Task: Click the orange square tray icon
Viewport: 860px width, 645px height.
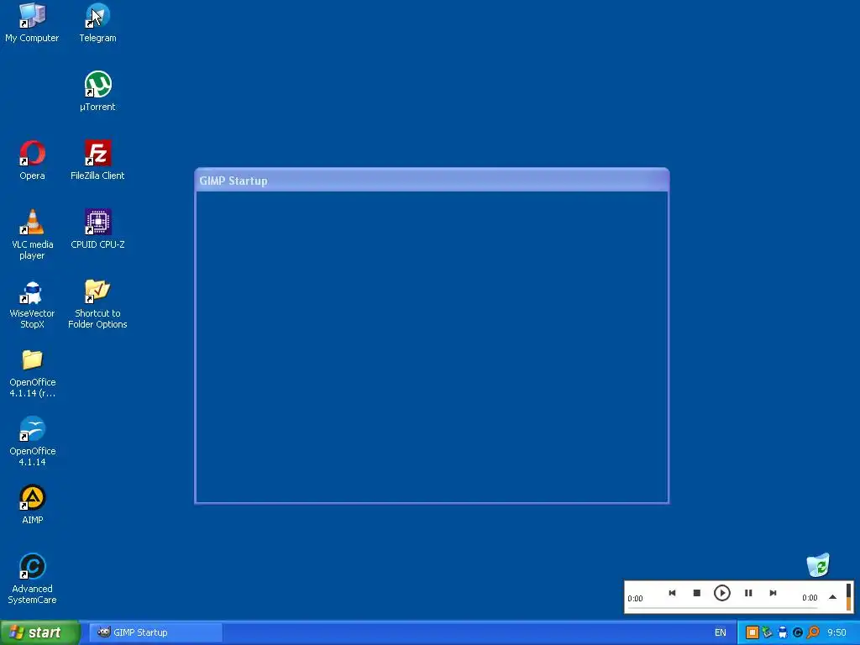Action: point(752,632)
